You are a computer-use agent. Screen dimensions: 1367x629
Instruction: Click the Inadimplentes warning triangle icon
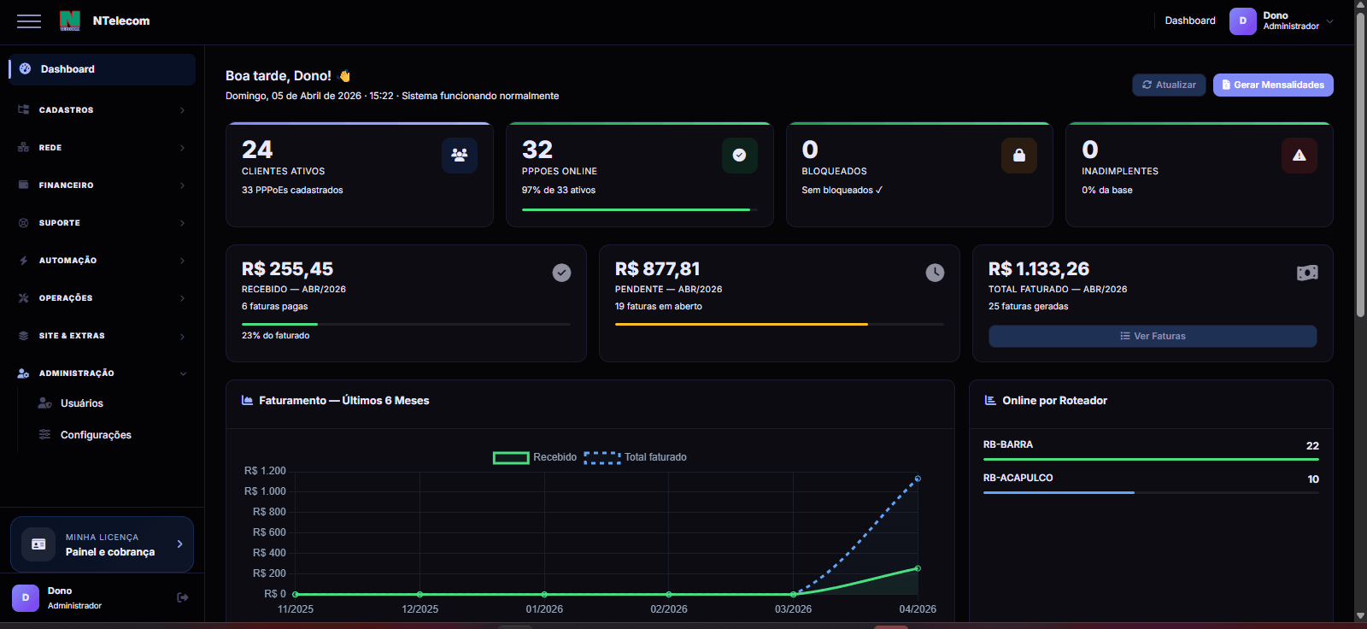tap(1300, 156)
